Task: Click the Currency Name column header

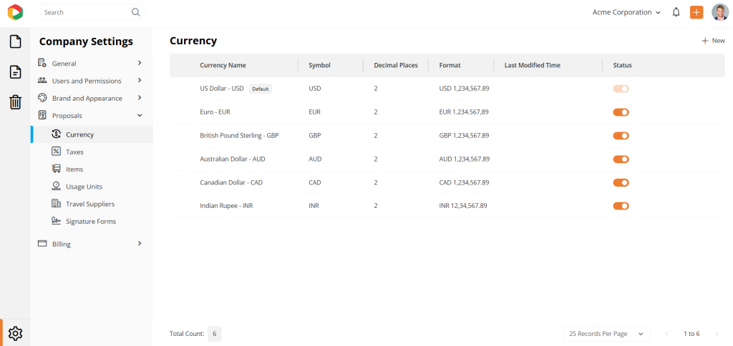Action: (x=223, y=65)
